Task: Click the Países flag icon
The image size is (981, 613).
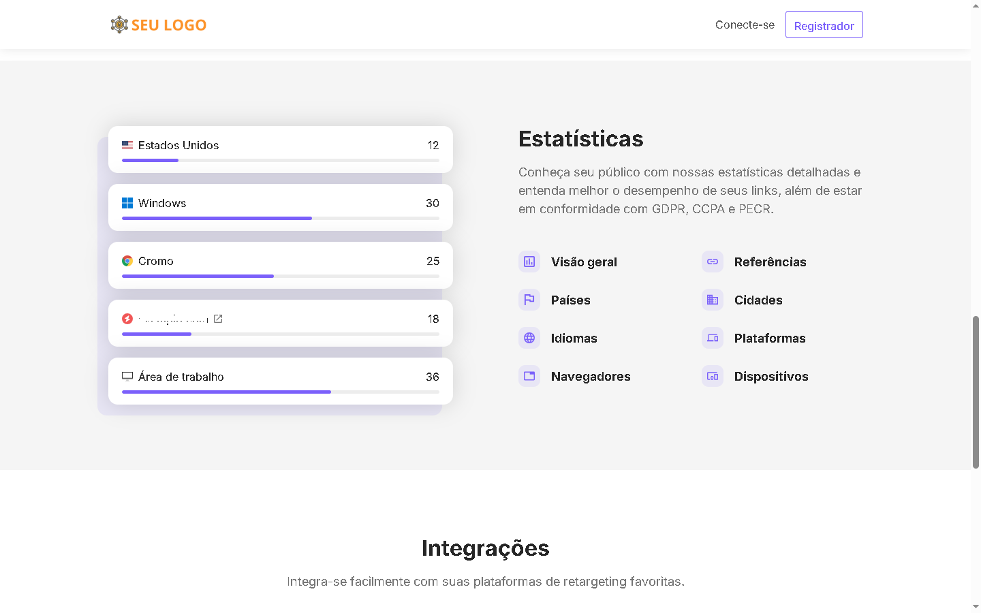Action: point(529,300)
